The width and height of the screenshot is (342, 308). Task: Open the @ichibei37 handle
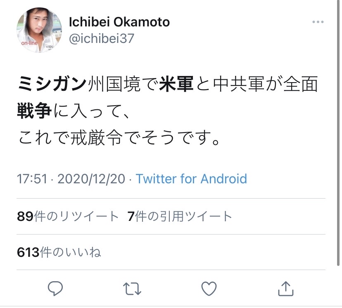click(x=102, y=39)
